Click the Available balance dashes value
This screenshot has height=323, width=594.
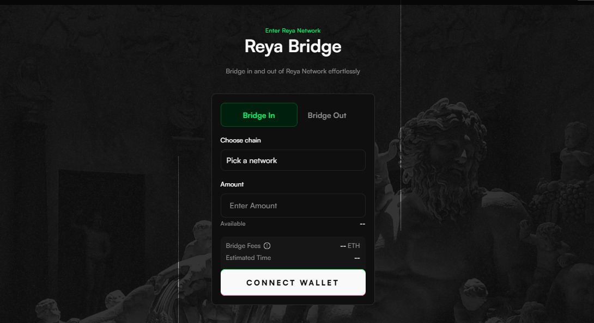362,224
